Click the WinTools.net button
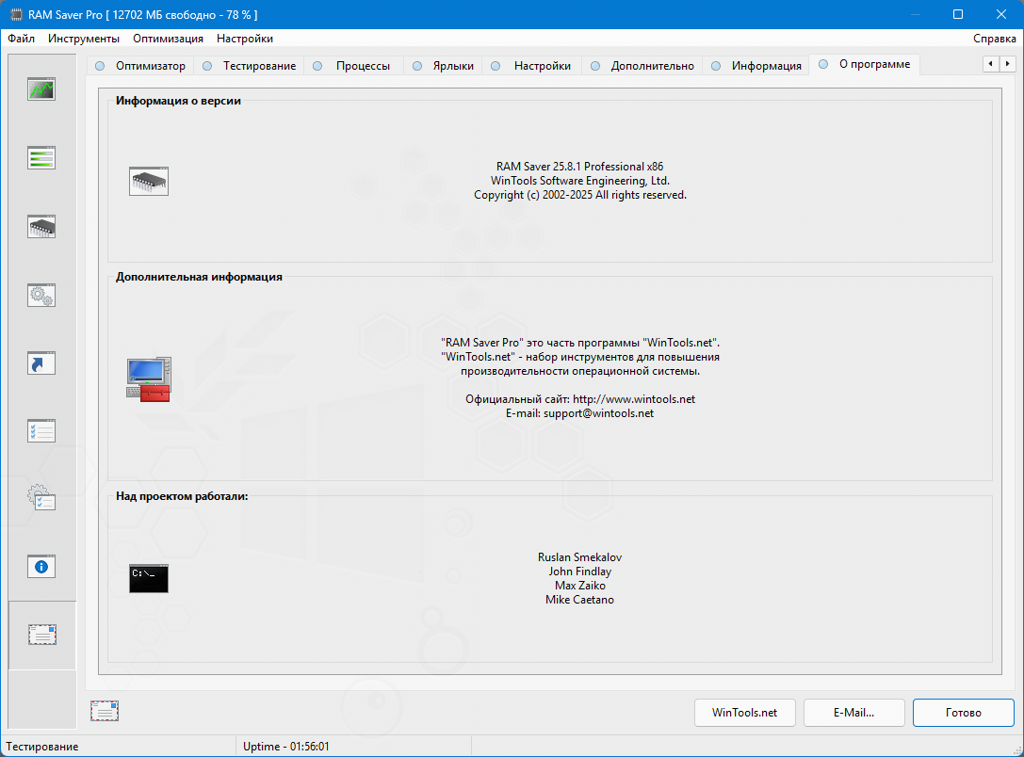 pos(744,713)
